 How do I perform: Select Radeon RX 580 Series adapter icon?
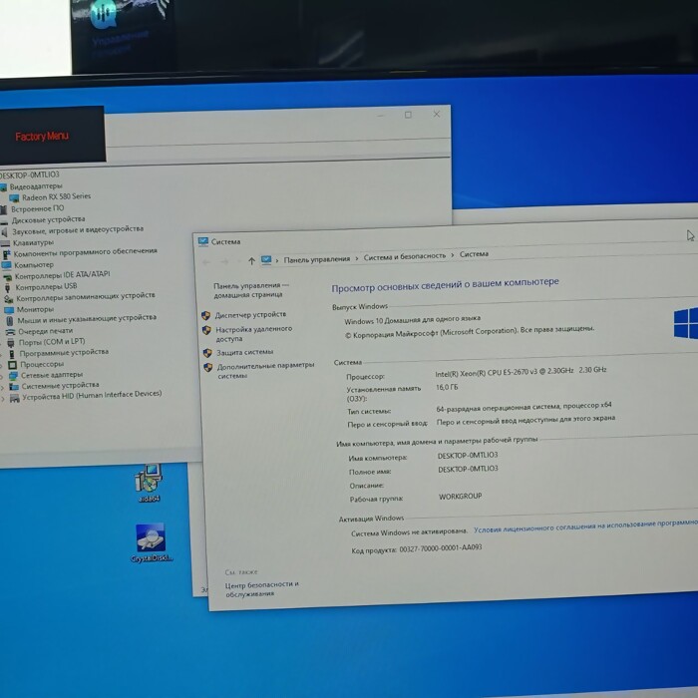click(x=14, y=197)
